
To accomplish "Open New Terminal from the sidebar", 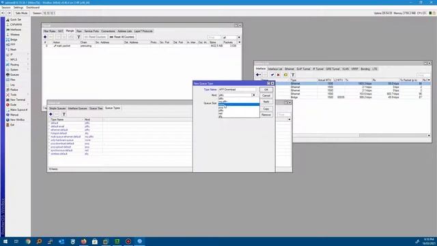I will [18, 100].
